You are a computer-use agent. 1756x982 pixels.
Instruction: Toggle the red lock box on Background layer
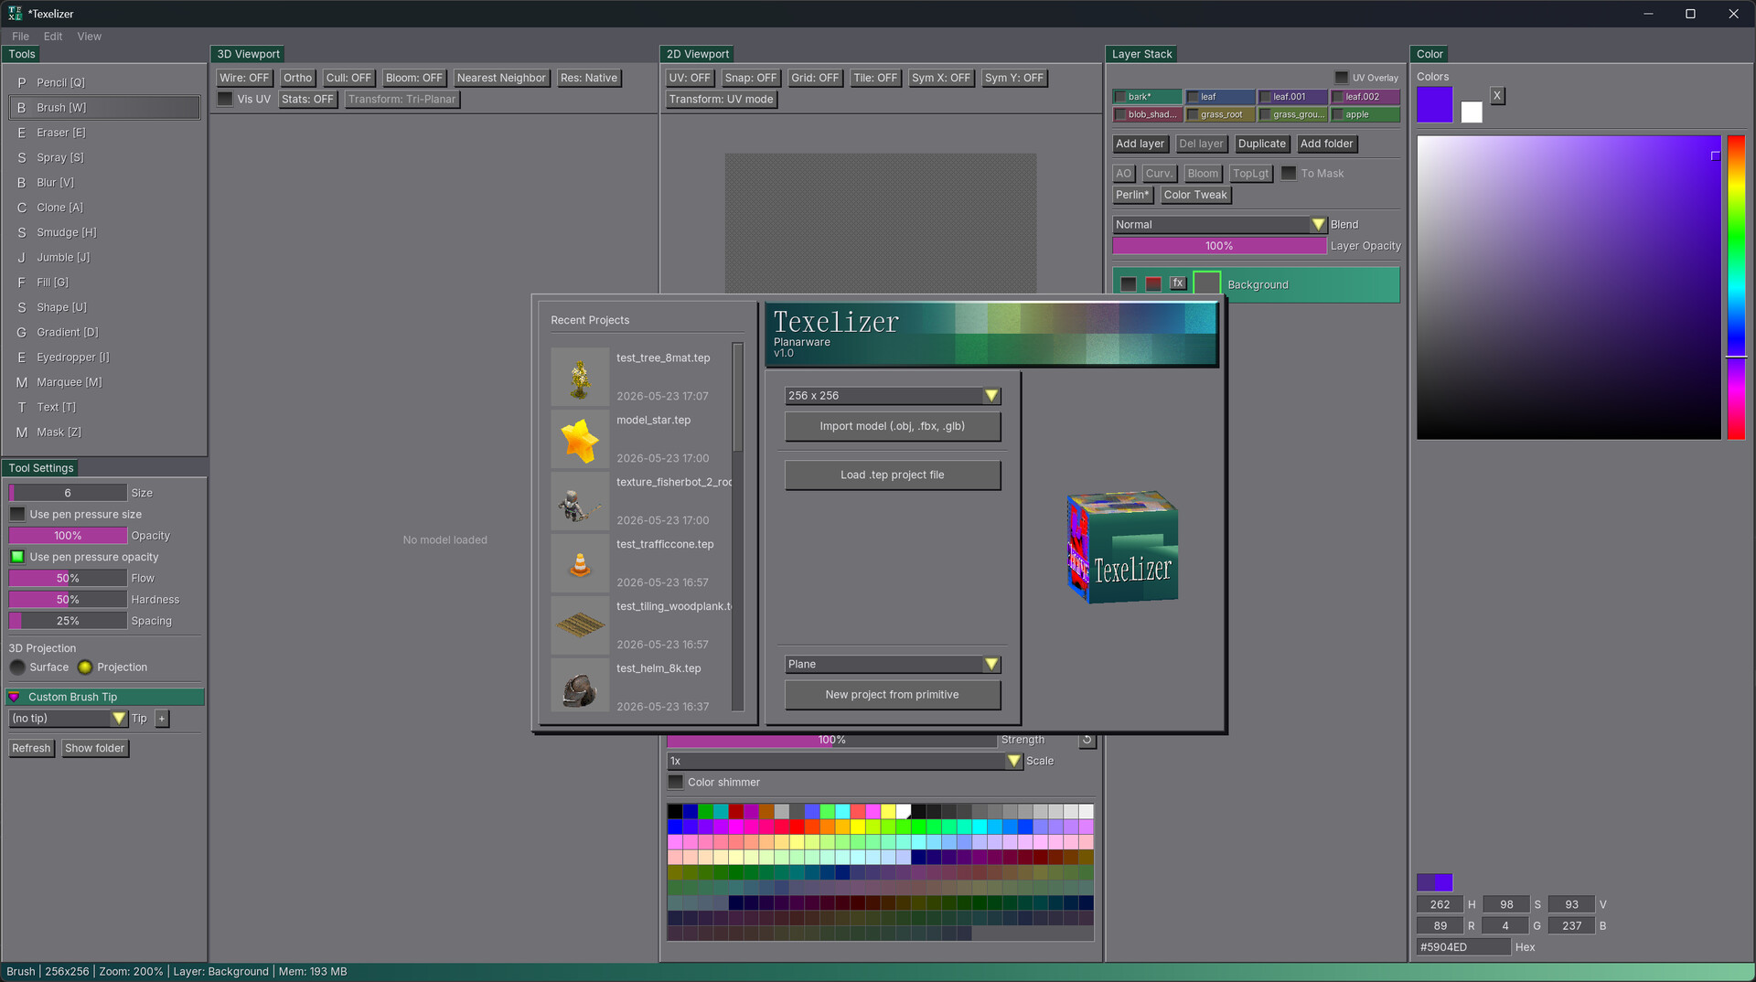pos(1153,284)
